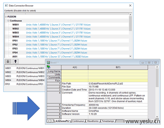
Task: Click the tree list vertical scrollbar thumb
Action: [x=131, y=24]
